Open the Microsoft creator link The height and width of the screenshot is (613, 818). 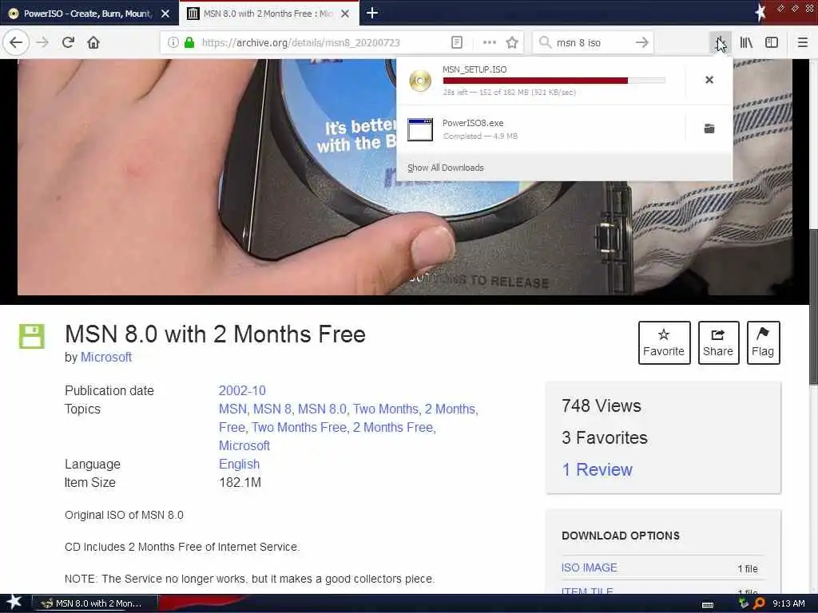pos(106,357)
